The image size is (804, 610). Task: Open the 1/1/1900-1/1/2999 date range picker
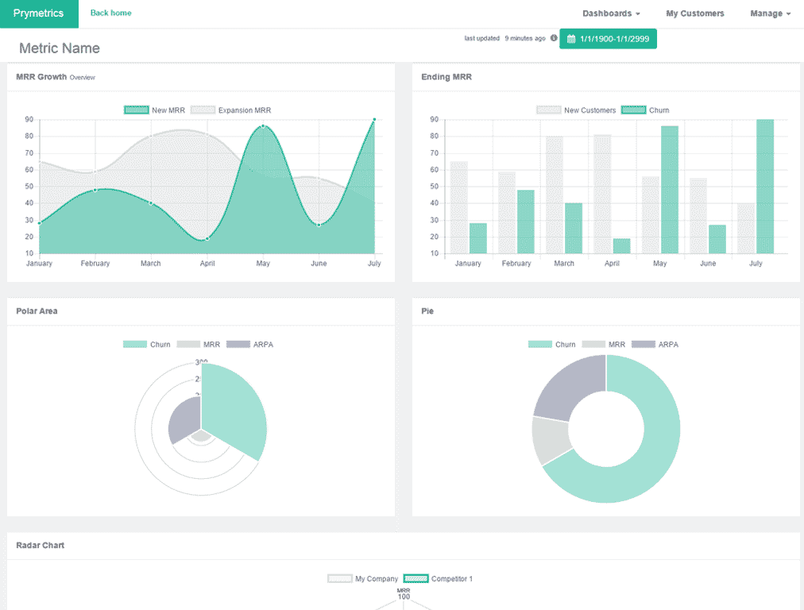point(608,39)
